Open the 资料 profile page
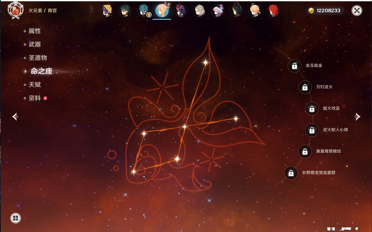The image size is (372, 232). [x=34, y=98]
